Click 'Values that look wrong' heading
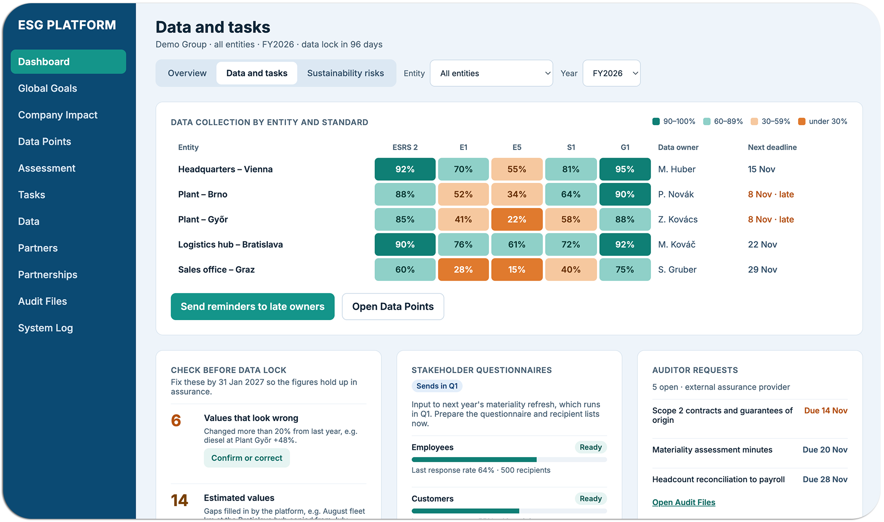 point(251,418)
